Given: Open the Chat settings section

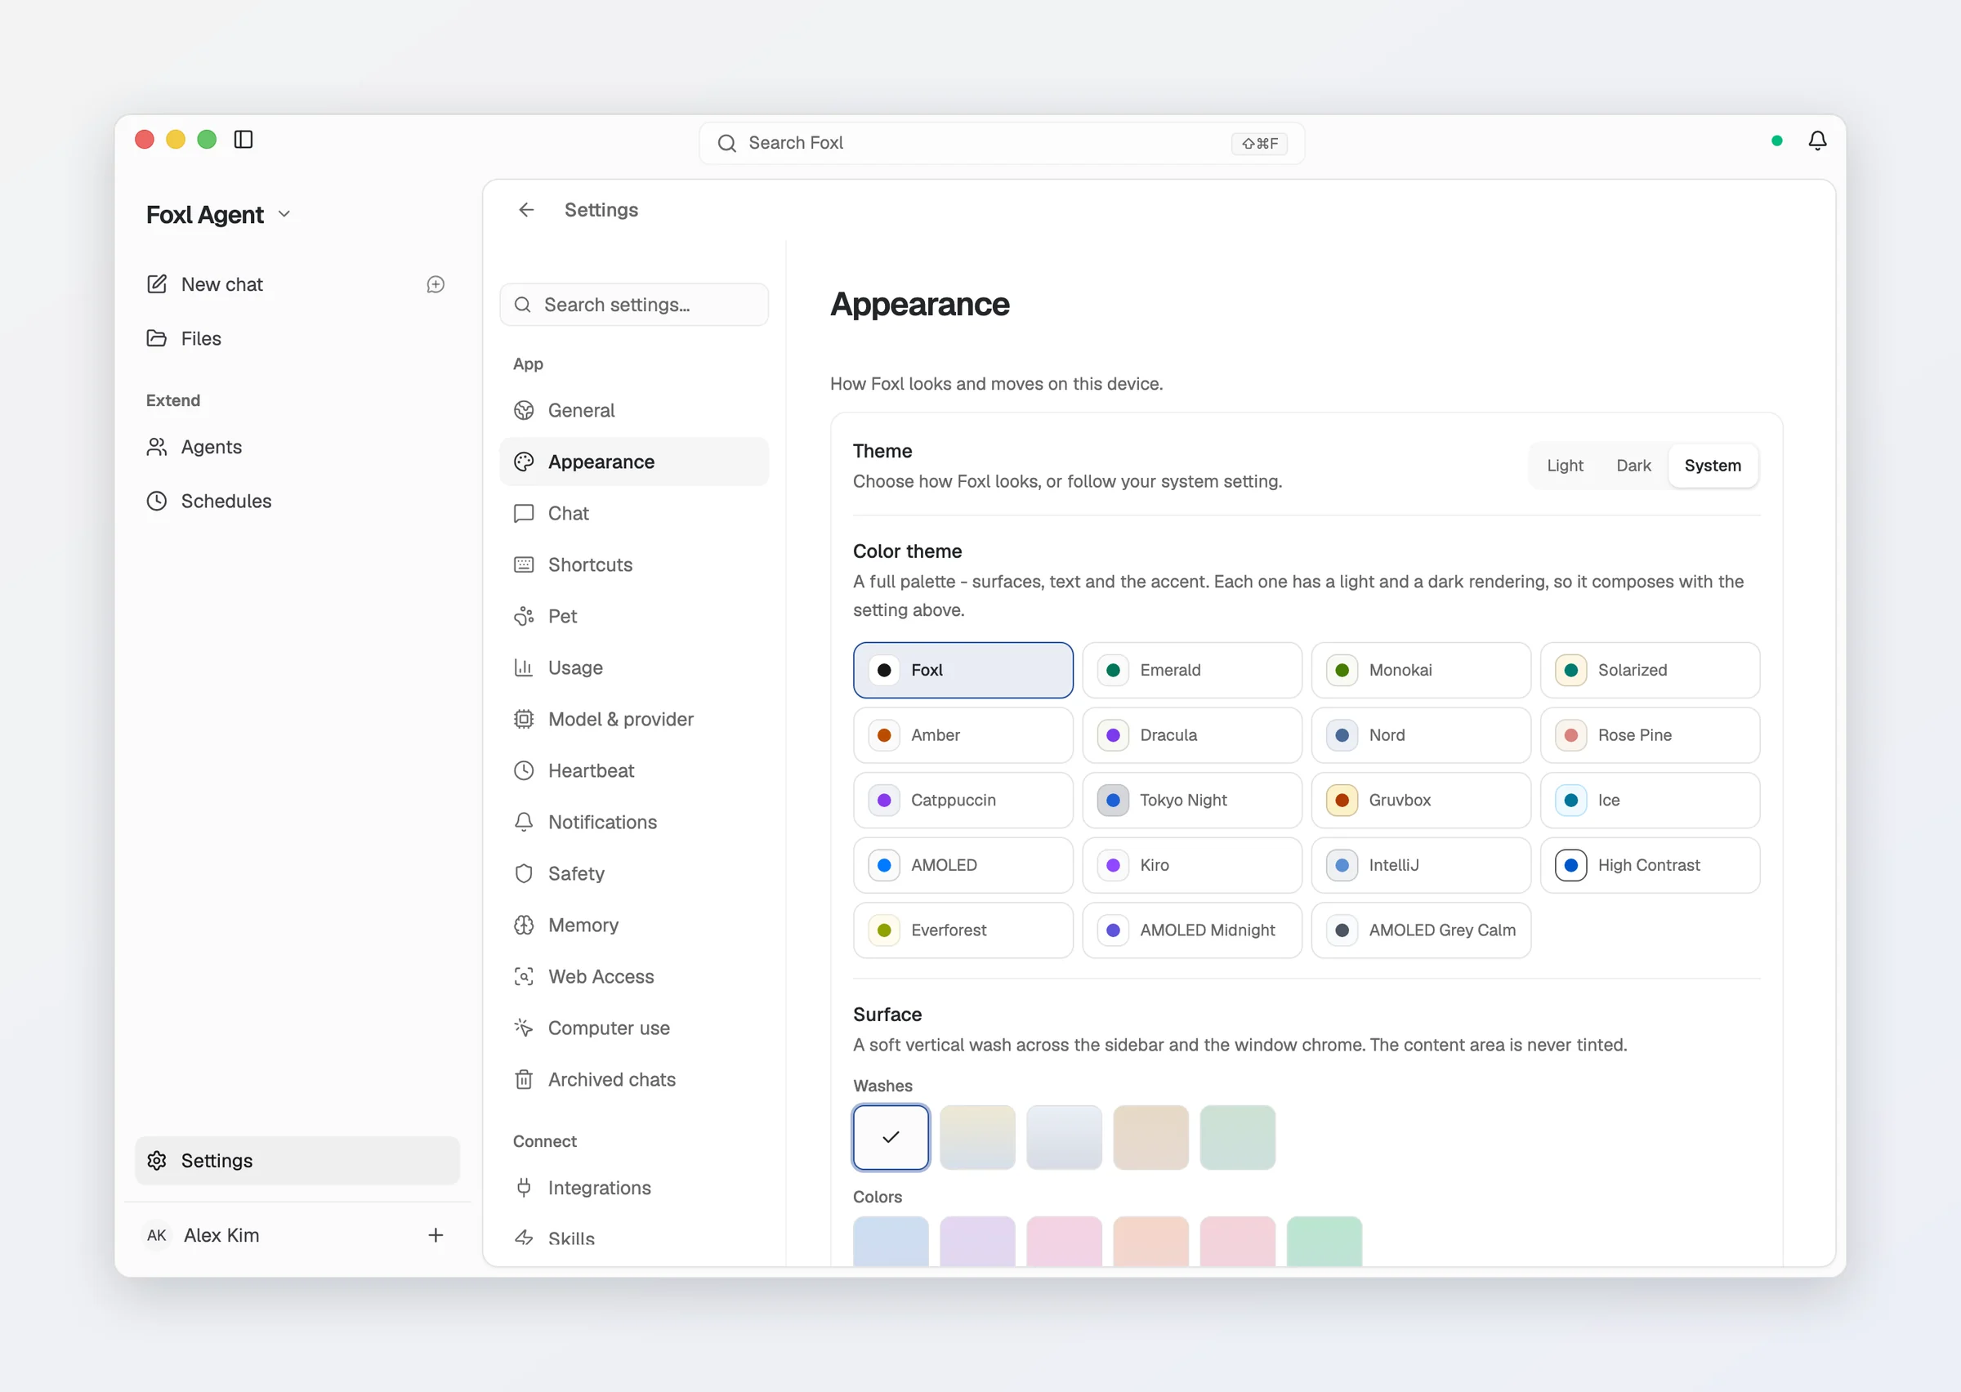Looking at the screenshot, I should pos(634,514).
